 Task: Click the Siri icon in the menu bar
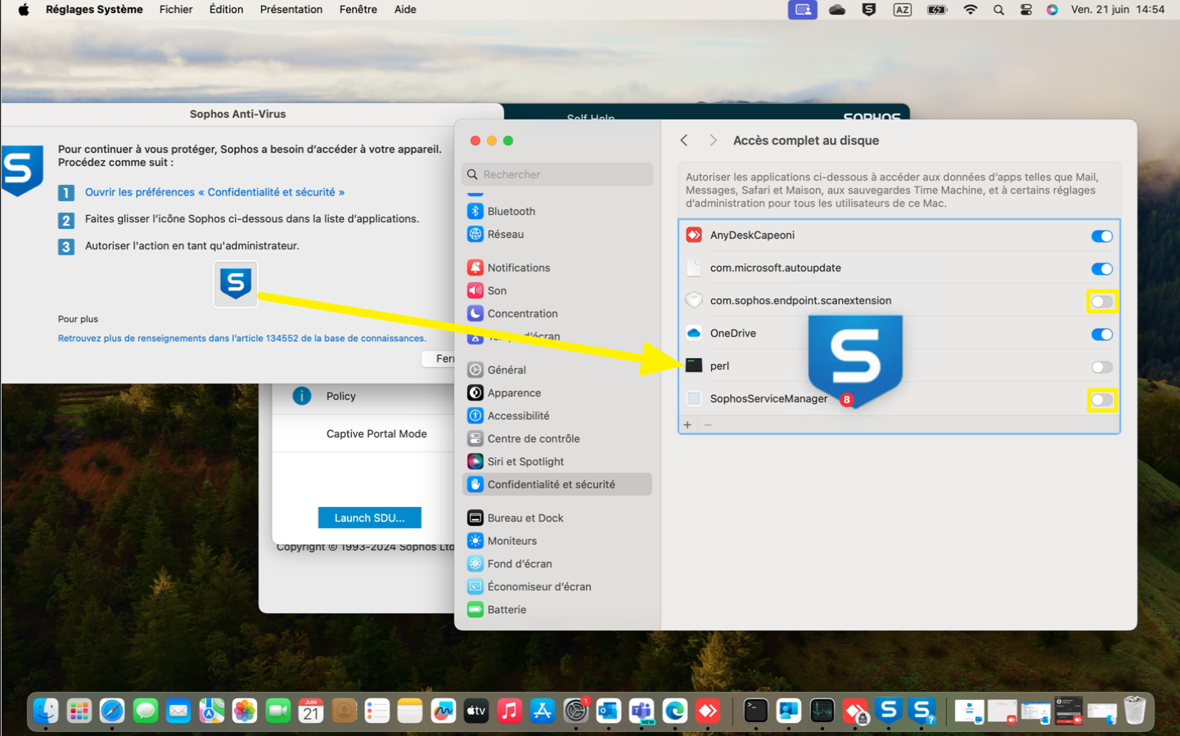[x=1052, y=10]
